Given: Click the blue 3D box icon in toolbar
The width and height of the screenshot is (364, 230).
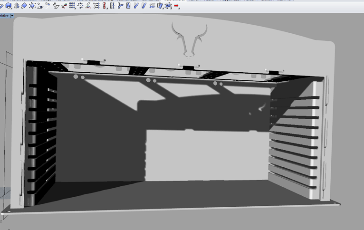Looking at the screenshot, I should coord(9,6).
